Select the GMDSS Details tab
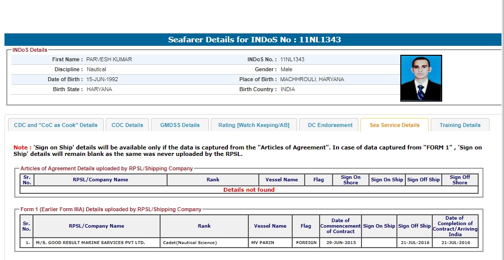Viewport: 504px width, 260px height. [x=179, y=125]
